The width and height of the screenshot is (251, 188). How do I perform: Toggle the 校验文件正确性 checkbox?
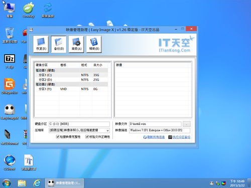[87, 137]
